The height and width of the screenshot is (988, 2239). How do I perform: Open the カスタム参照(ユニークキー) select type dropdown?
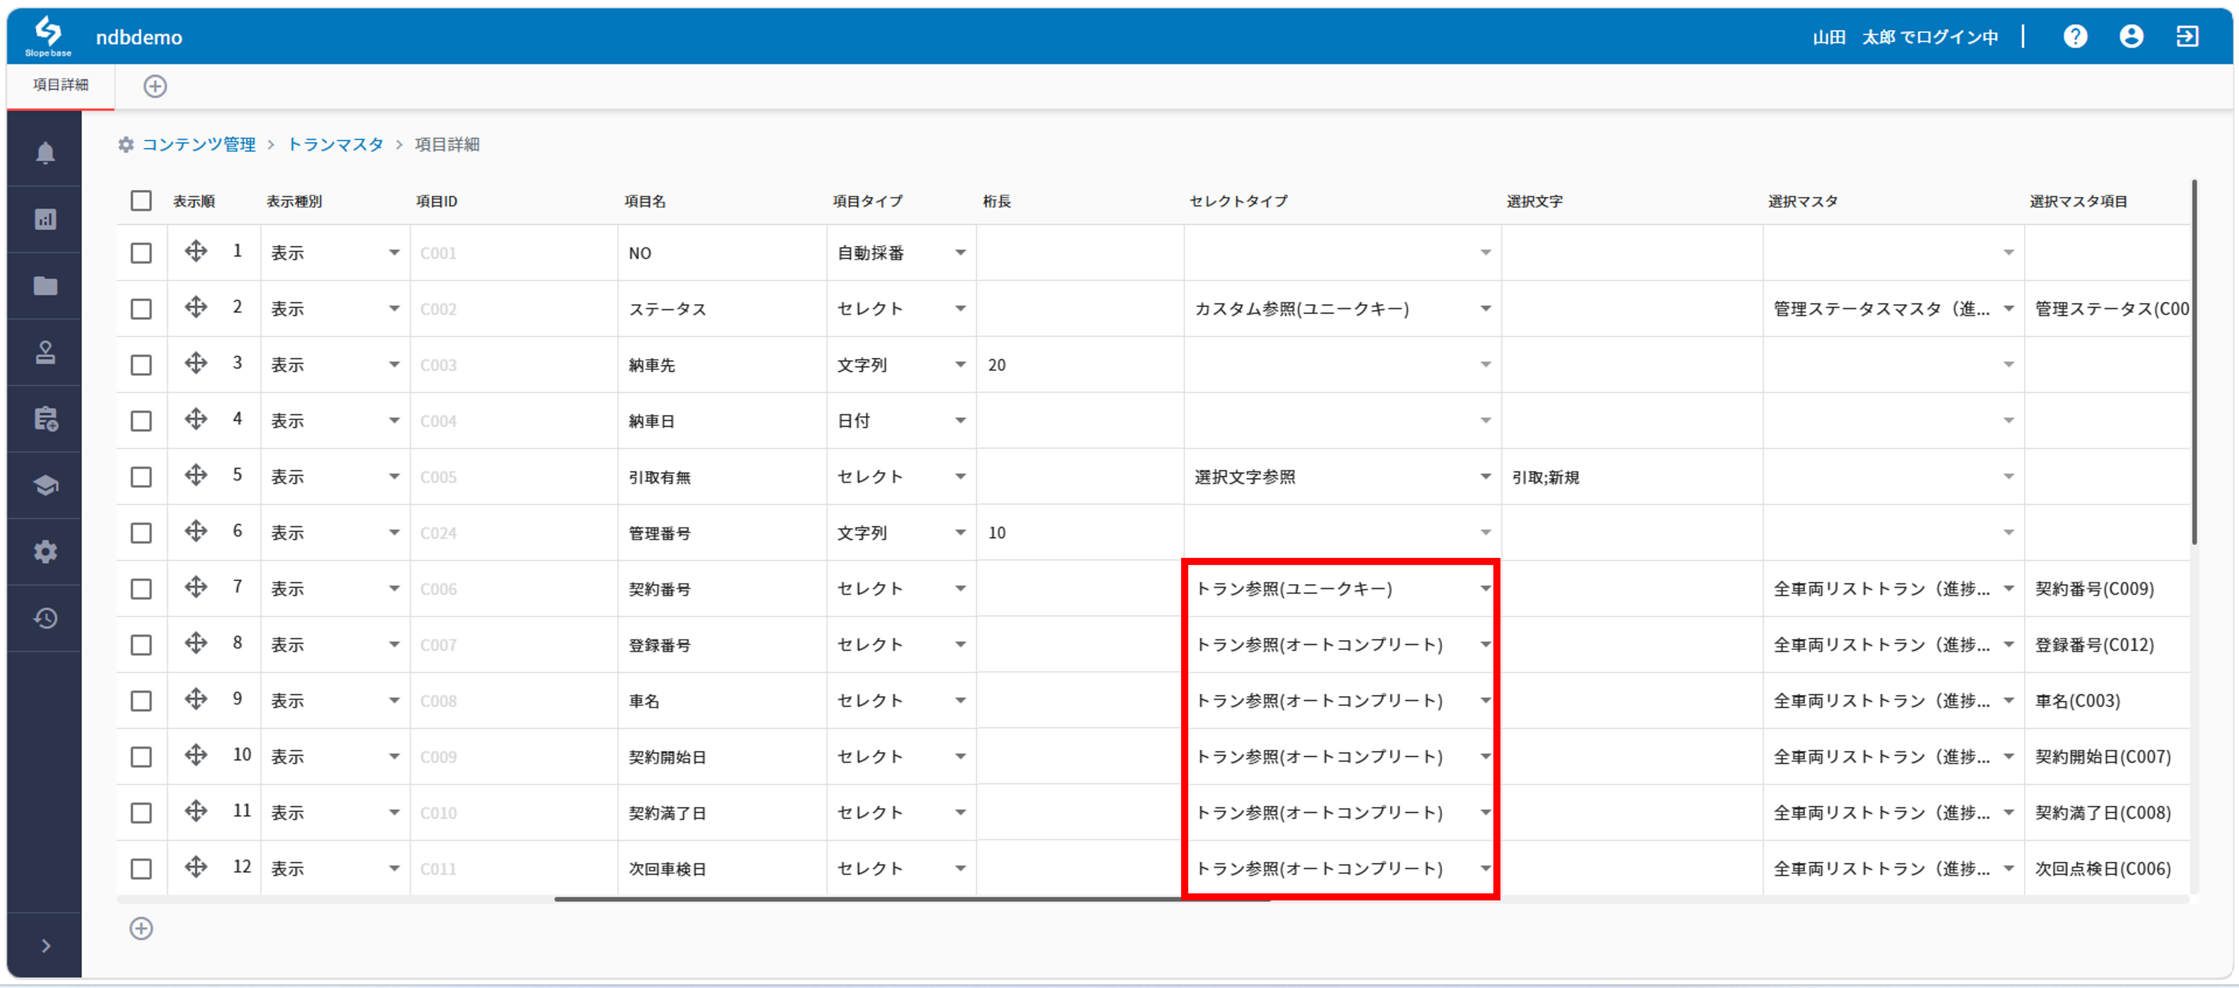pyautogui.click(x=1342, y=309)
